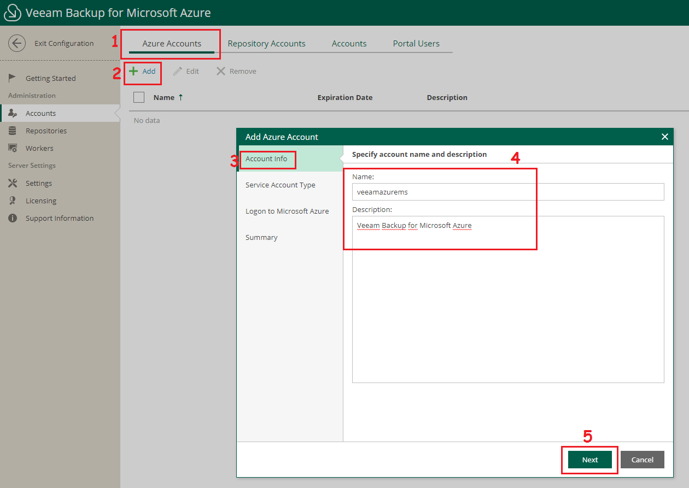Click the Accounts sidebar user icon
This screenshot has height=488, width=689.
pyautogui.click(x=13, y=113)
